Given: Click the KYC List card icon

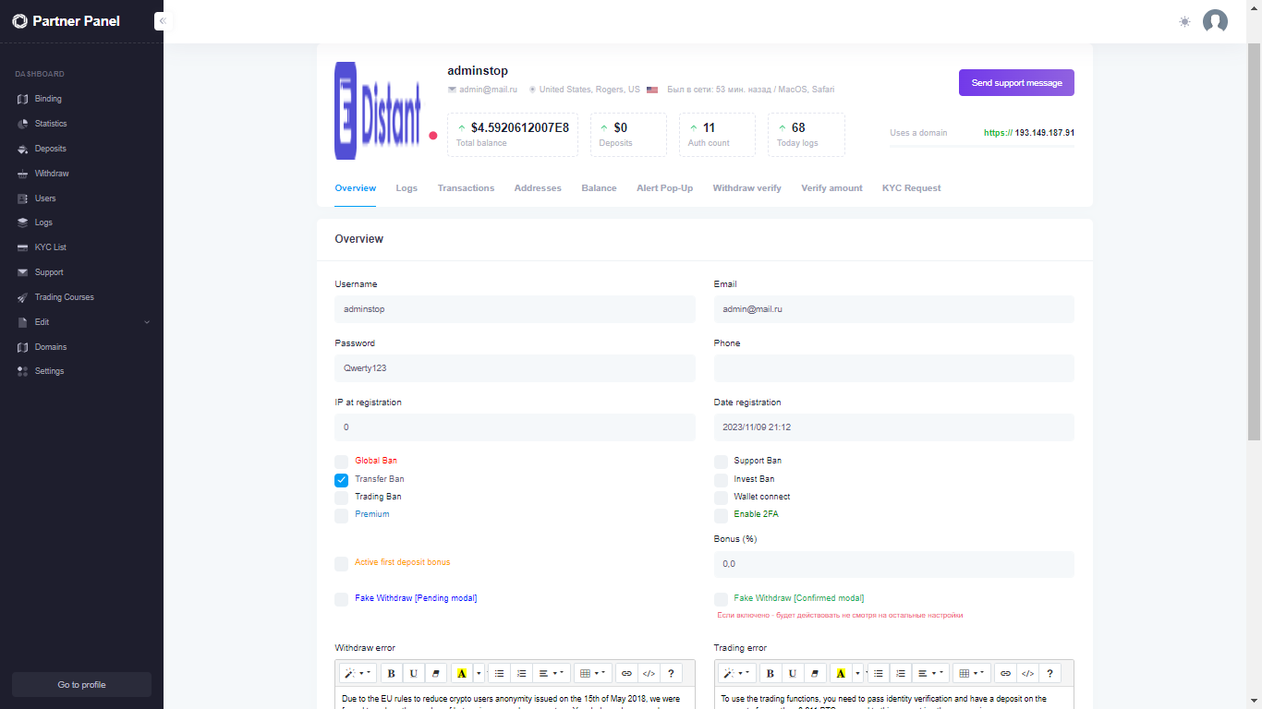Looking at the screenshot, I should click(23, 247).
